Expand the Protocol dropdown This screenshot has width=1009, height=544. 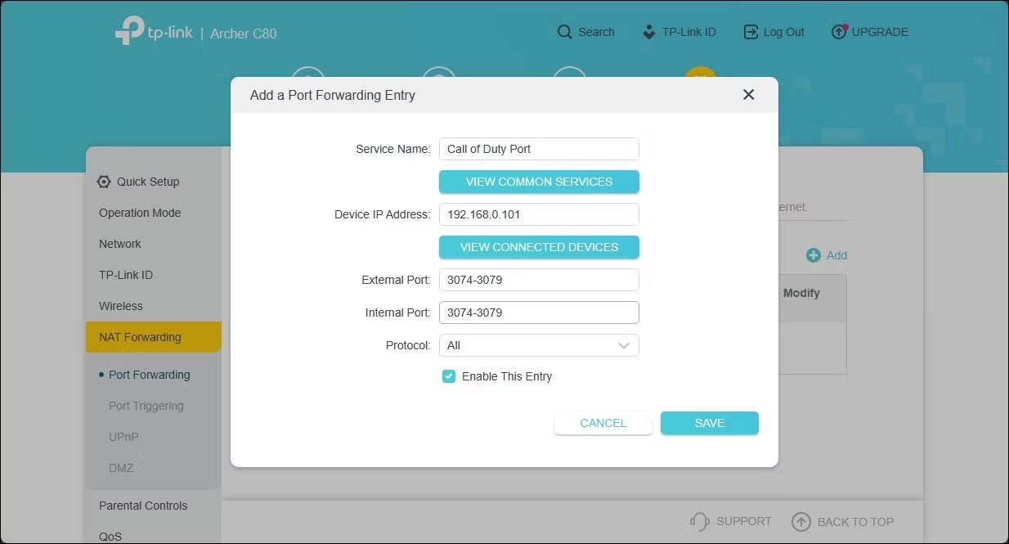(x=539, y=345)
